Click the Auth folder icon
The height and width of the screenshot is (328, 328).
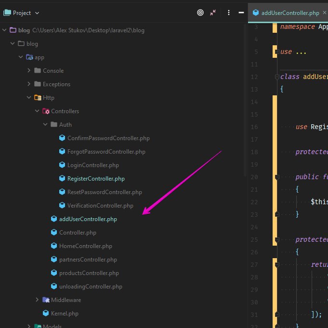pos(54,124)
